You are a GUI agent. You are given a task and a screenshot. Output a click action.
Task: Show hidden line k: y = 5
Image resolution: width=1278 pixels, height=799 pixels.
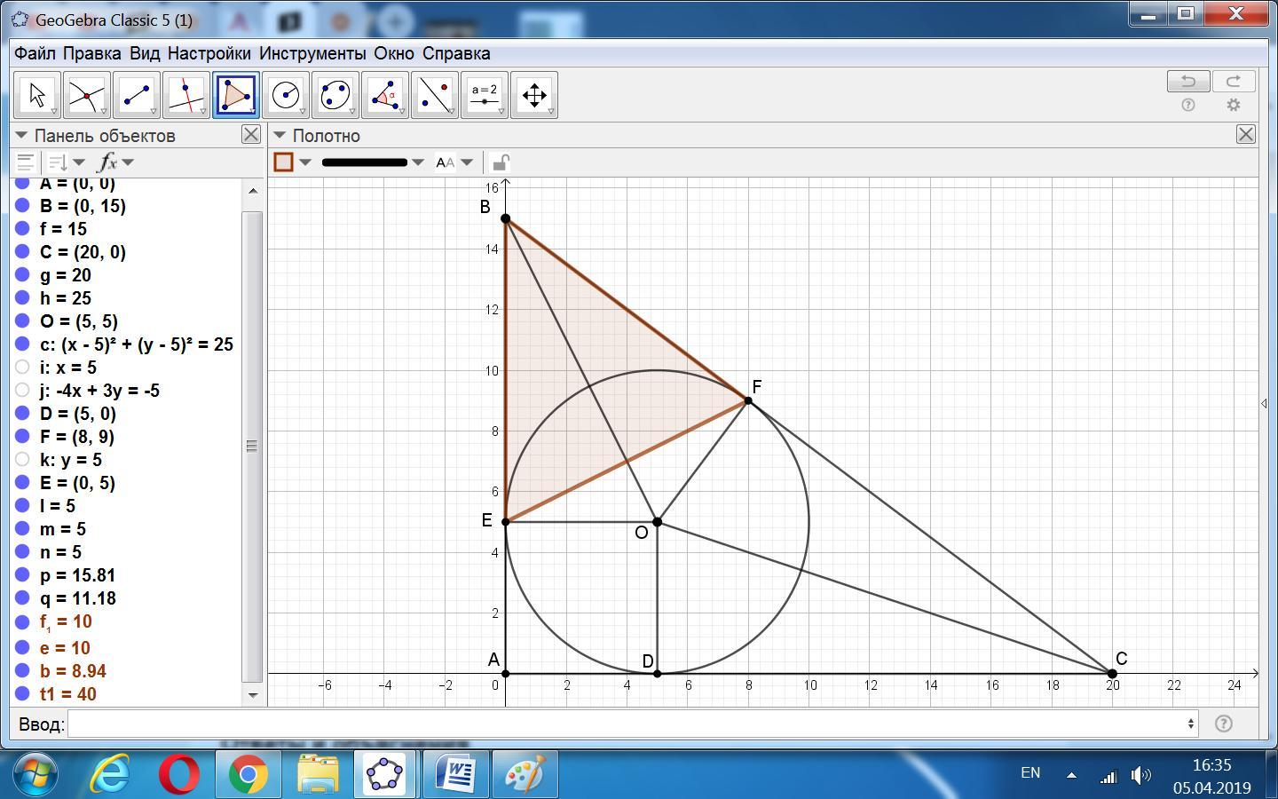click(x=23, y=459)
